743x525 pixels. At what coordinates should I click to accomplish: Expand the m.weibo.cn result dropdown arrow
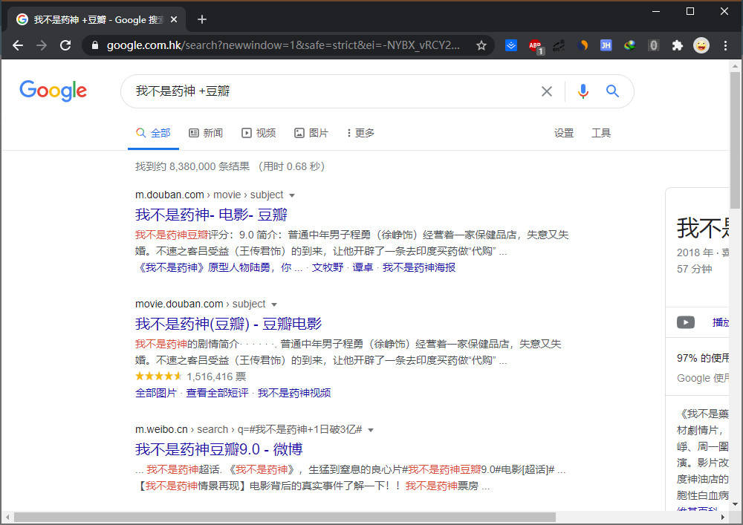click(371, 428)
